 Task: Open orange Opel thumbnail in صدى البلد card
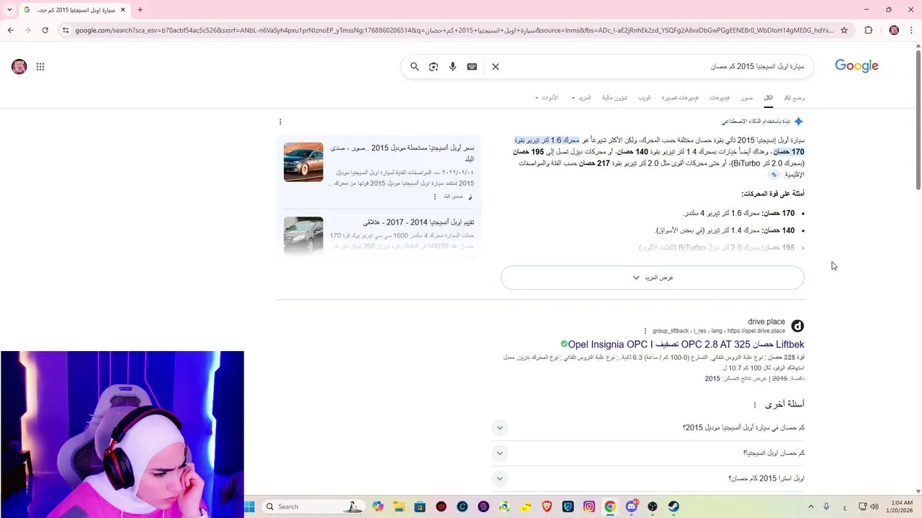click(x=303, y=162)
